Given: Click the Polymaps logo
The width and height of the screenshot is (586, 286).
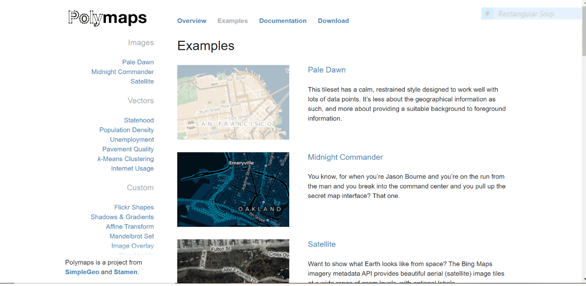Looking at the screenshot, I should tap(108, 18).
